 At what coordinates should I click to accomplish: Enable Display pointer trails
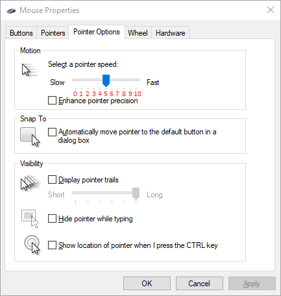pyautogui.click(x=52, y=180)
